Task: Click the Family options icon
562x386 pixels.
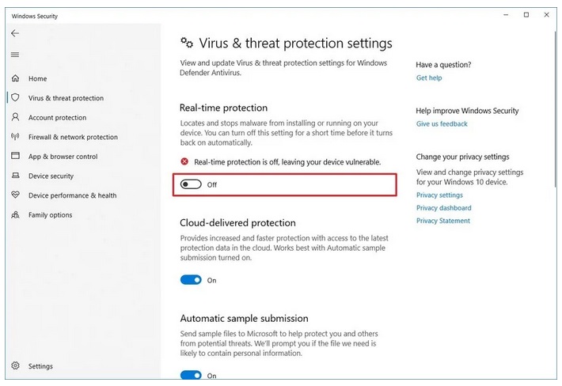Action: 15,214
